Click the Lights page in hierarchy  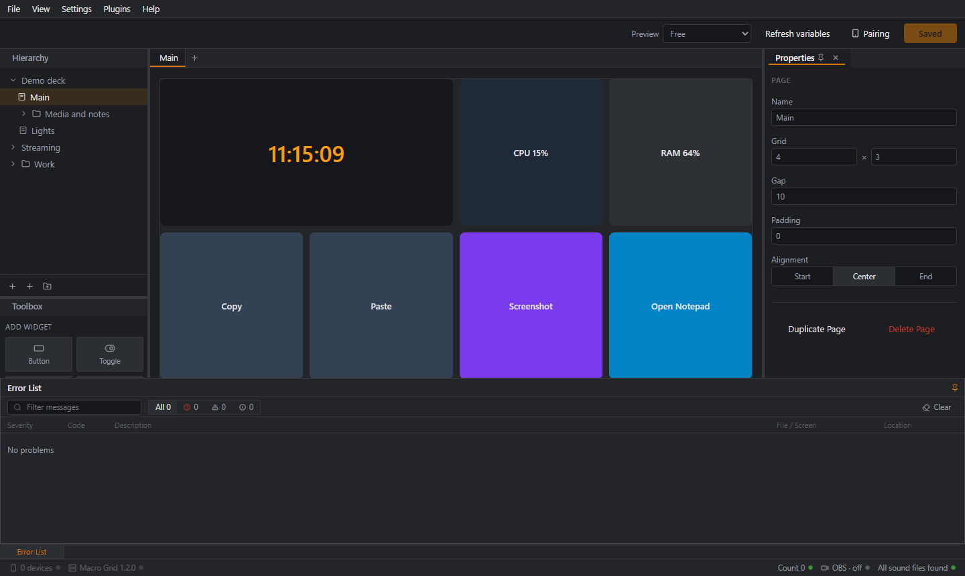click(x=74, y=131)
